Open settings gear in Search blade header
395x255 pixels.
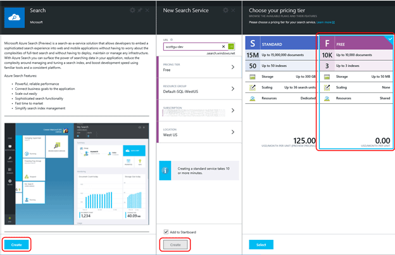click(x=132, y=10)
